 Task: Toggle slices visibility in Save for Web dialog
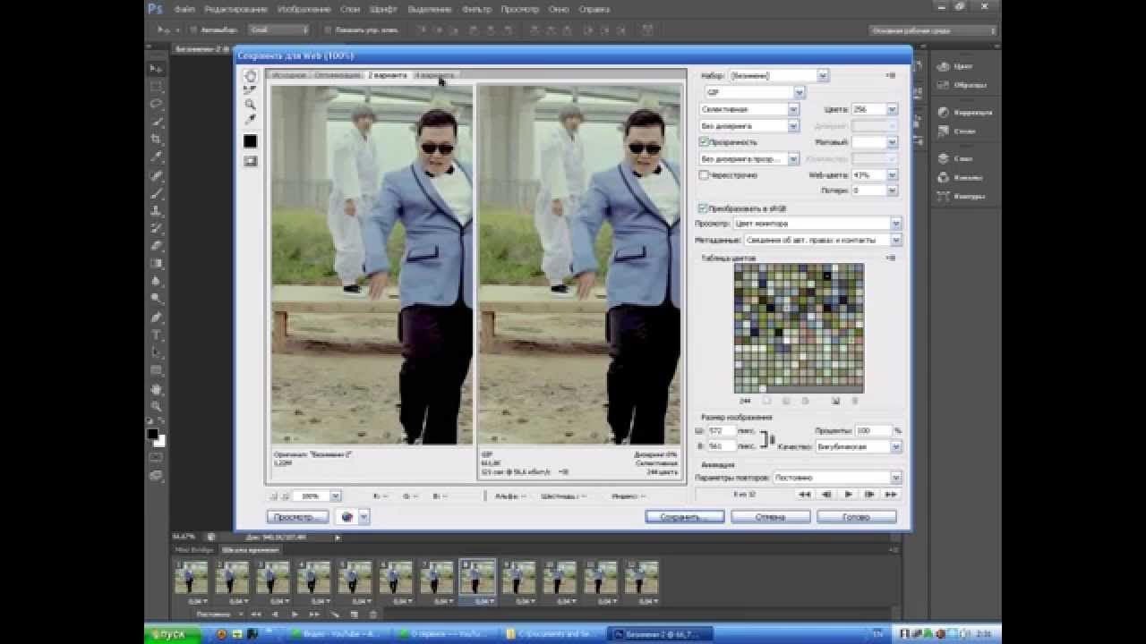(x=251, y=161)
